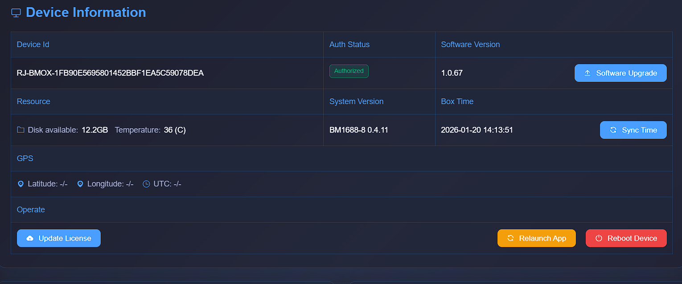Sync Time with the box
Viewport: 682px width, 284px height.
633,130
